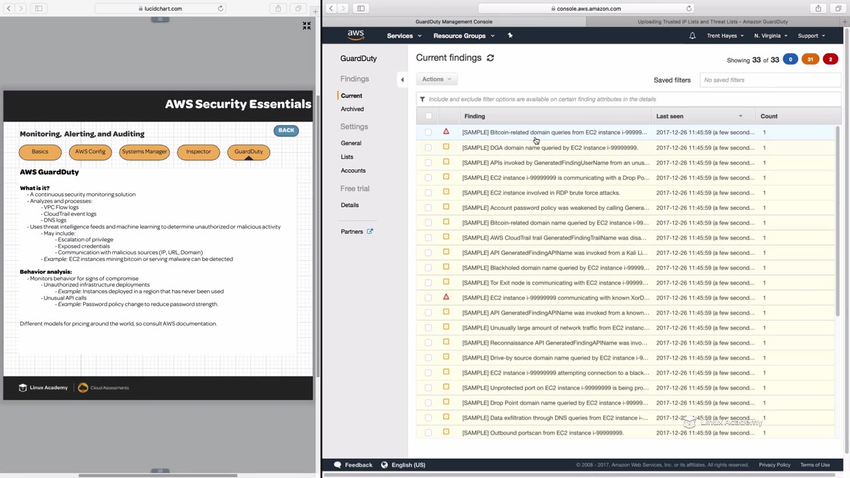Select all findings with the header checkbox
Viewport: 850px width, 478px height.
[428, 116]
